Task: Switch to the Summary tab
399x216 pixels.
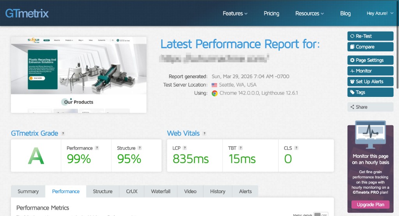Action: pos(28,191)
